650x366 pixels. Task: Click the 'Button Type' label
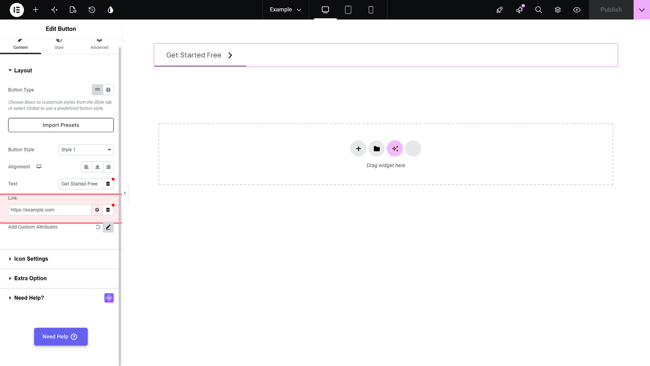coord(21,90)
